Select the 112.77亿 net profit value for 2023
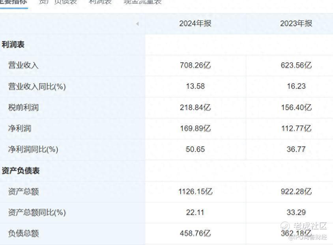 (296, 128)
